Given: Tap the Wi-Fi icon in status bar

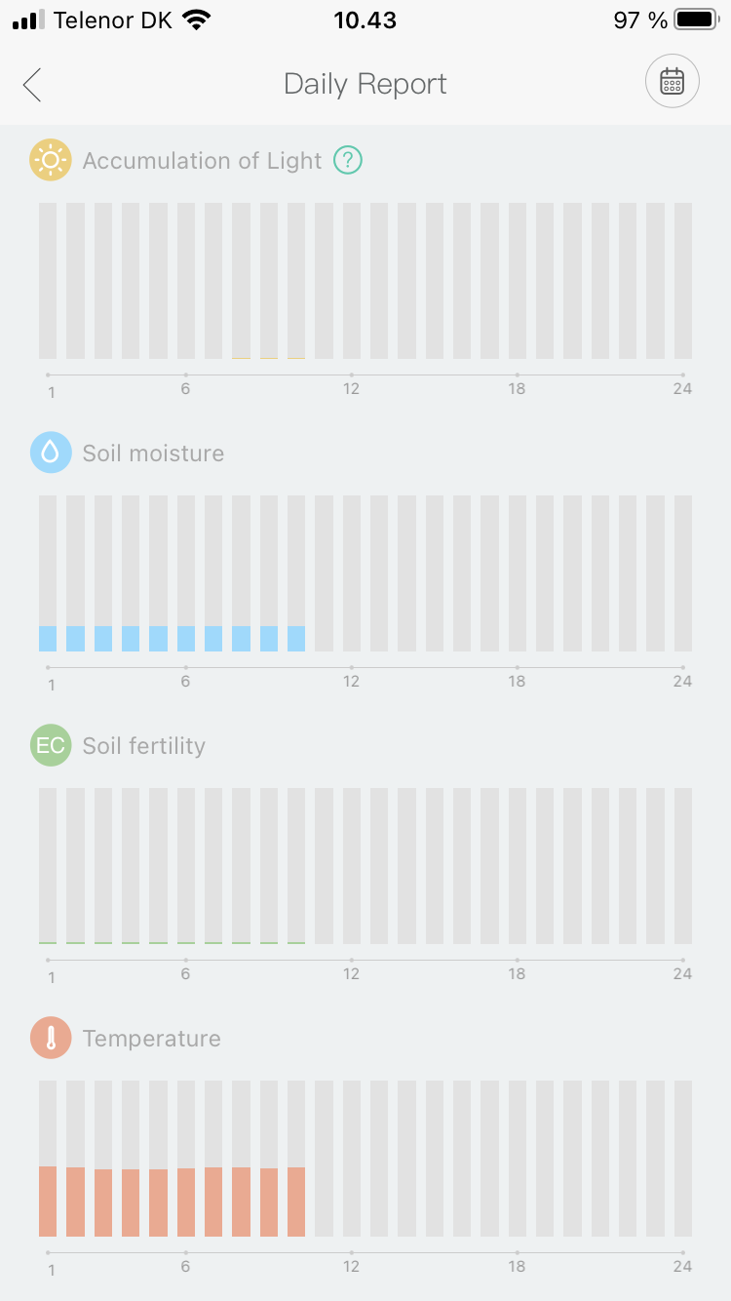Looking at the screenshot, I should click(x=198, y=20).
